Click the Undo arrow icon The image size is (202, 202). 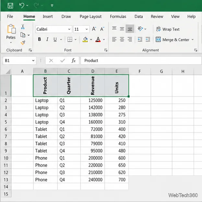pos(22,6)
